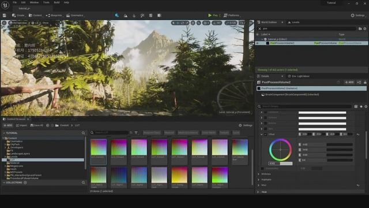Open the Fracture mode icon
The height and width of the screenshot is (208, 369).
tap(150, 16)
